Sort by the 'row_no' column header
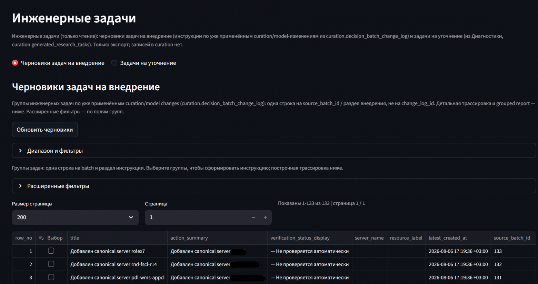The image size is (538, 284). [x=24, y=238]
